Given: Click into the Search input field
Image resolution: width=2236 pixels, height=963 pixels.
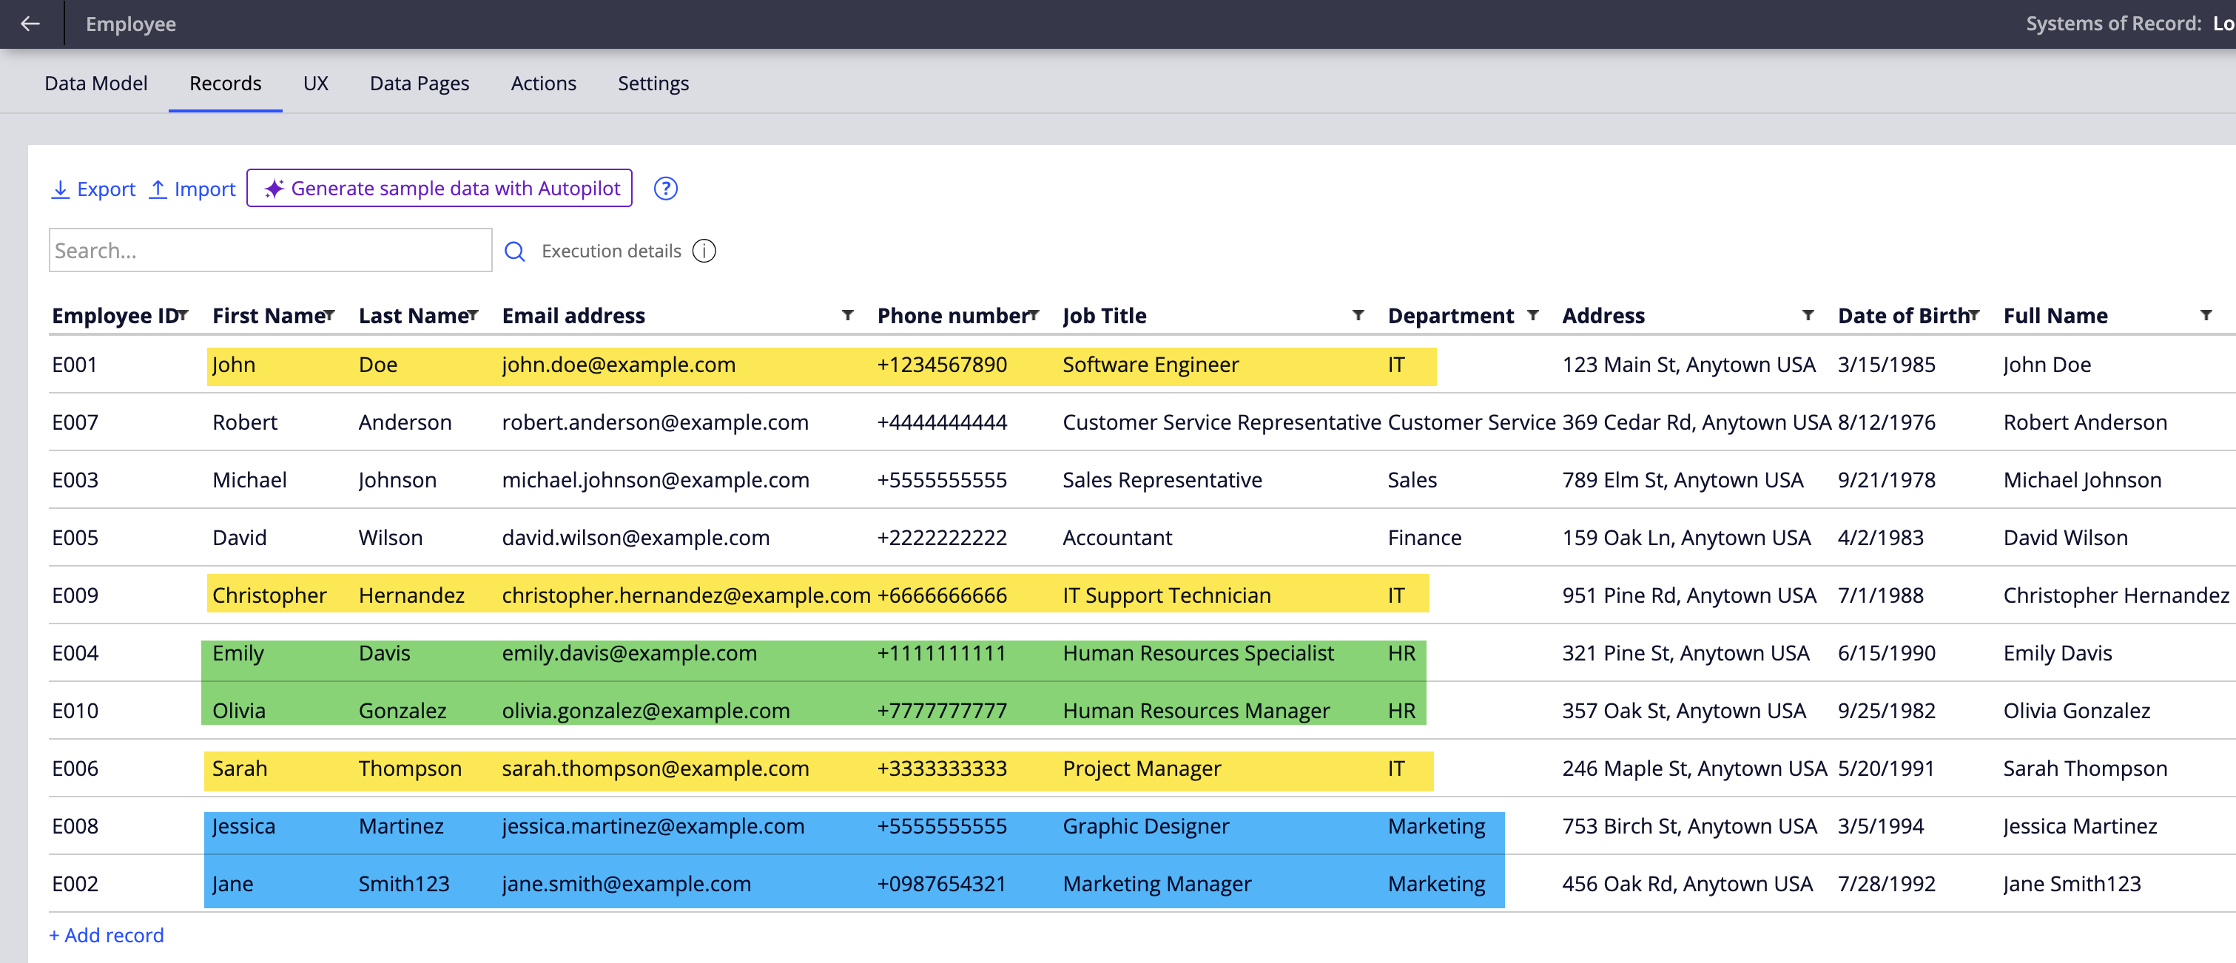Looking at the screenshot, I should [269, 251].
